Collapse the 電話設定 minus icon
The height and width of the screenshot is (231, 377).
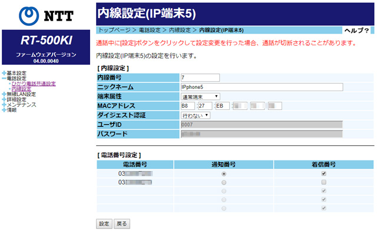point(4,78)
